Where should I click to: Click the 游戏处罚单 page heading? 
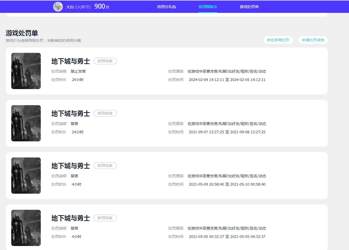(x=22, y=33)
